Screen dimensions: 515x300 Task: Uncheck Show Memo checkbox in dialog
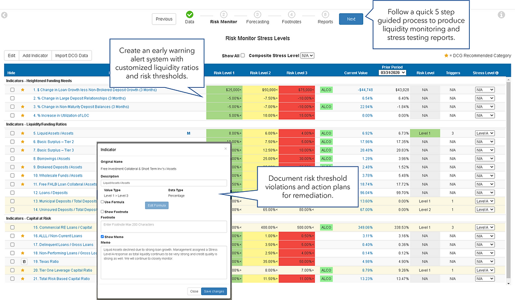pos(102,236)
